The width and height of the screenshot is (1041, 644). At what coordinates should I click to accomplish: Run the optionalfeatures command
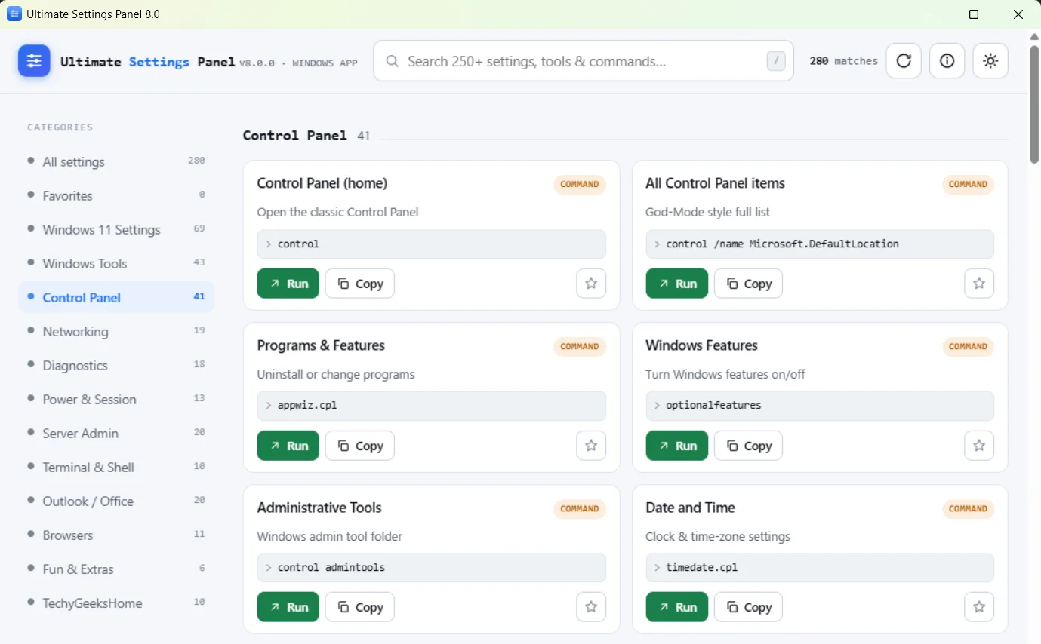tap(677, 446)
